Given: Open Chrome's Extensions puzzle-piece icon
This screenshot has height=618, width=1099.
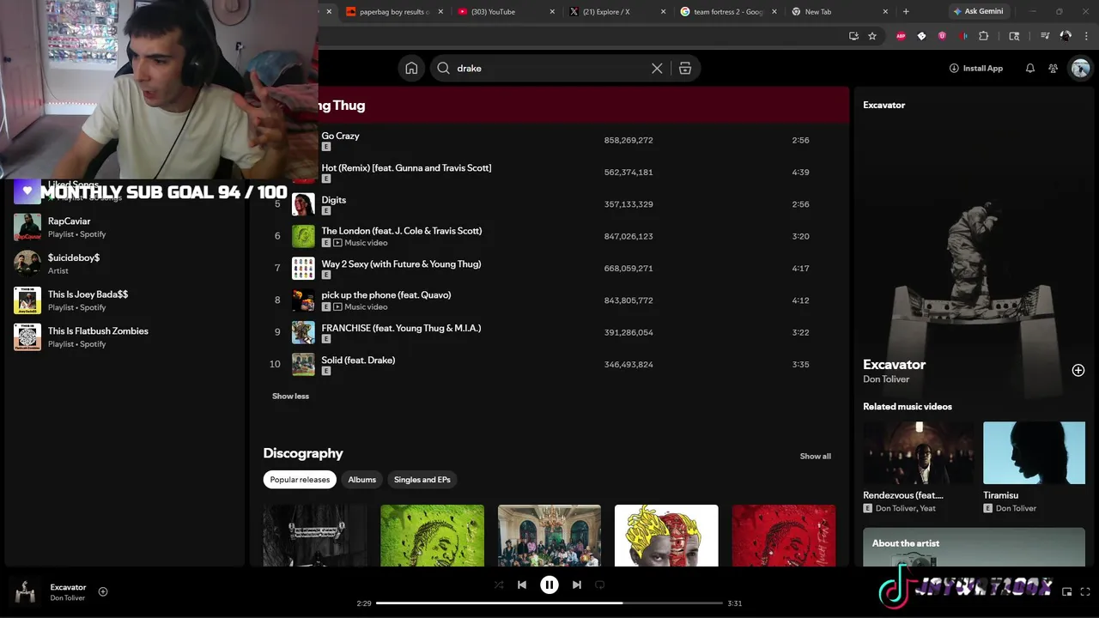Looking at the screenshot, I should pos(984,36).
